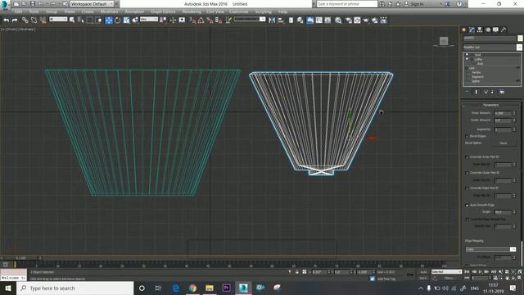Activate the Select and Link tool
Viewport: 524px width, 295px height.
click(x=25, y=20)
